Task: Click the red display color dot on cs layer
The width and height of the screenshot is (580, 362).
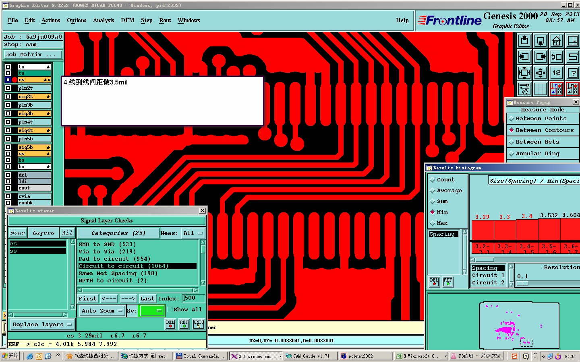Action: (15, 80)
